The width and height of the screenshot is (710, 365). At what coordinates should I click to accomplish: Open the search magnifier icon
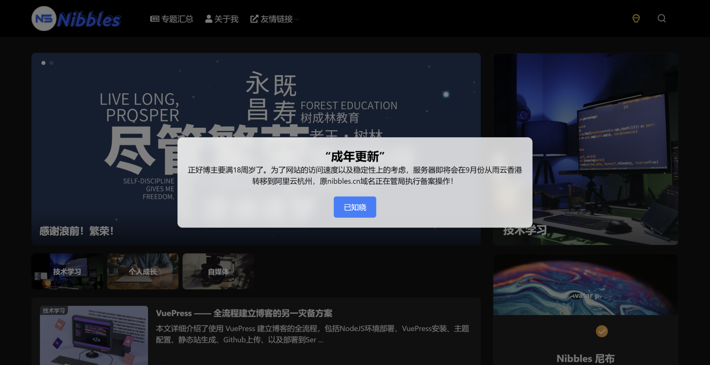point(661,18)
